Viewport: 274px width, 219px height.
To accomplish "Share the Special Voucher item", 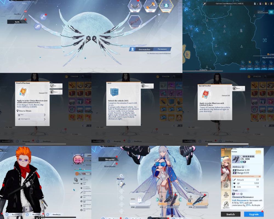I will pos(238,89).
